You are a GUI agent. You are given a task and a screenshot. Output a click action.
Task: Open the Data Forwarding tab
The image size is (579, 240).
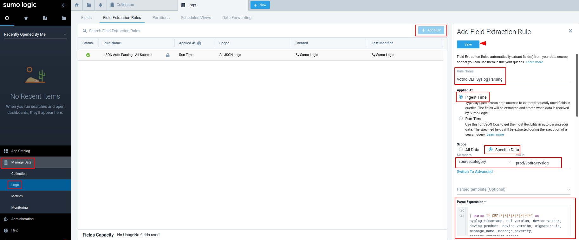pyautogui.click(x=237, y=18)
